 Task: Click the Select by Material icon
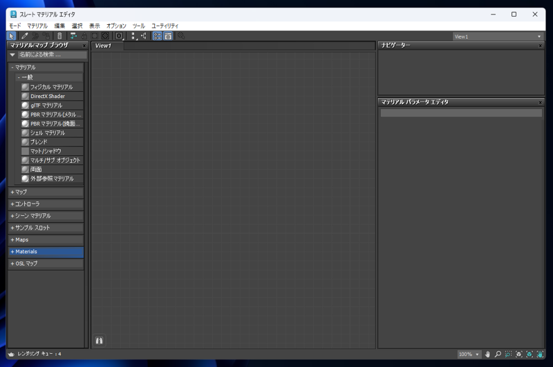181,36
